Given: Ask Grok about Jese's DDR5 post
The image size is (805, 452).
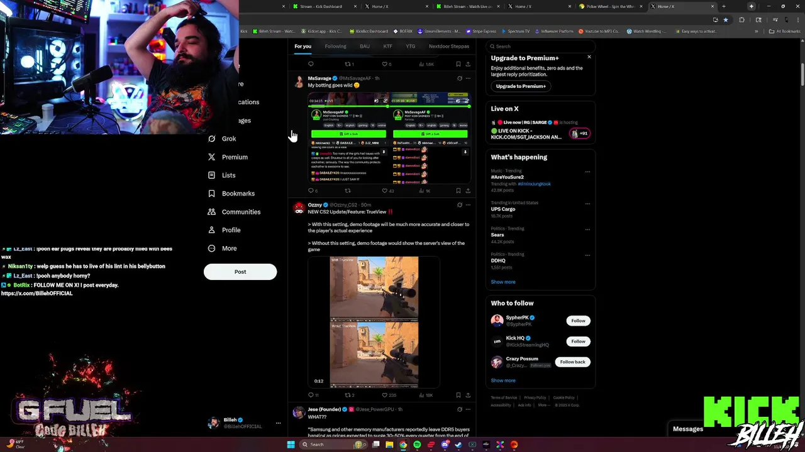Looking at the screenshot, I should tap(459, 409).
